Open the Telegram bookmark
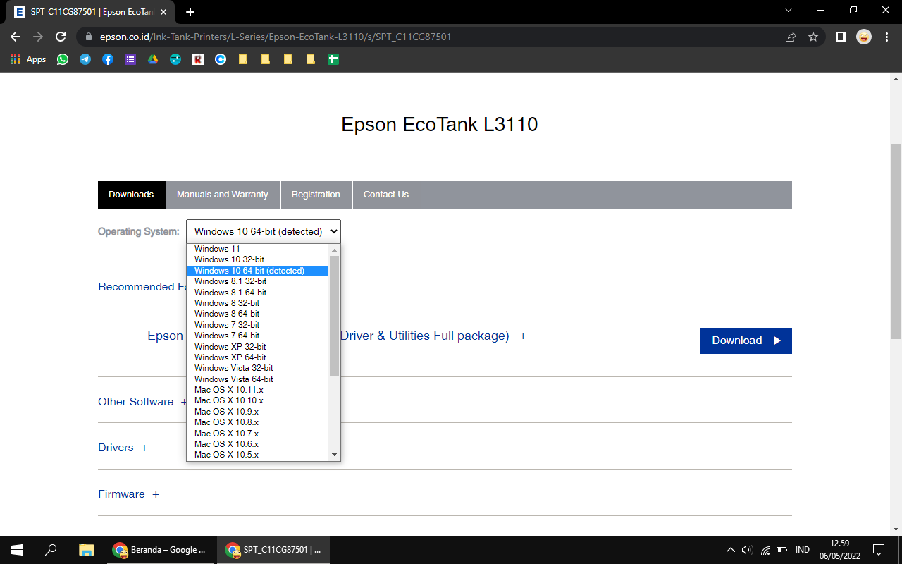The width and height of the screenshot is (902, 564). click(85, 60)
